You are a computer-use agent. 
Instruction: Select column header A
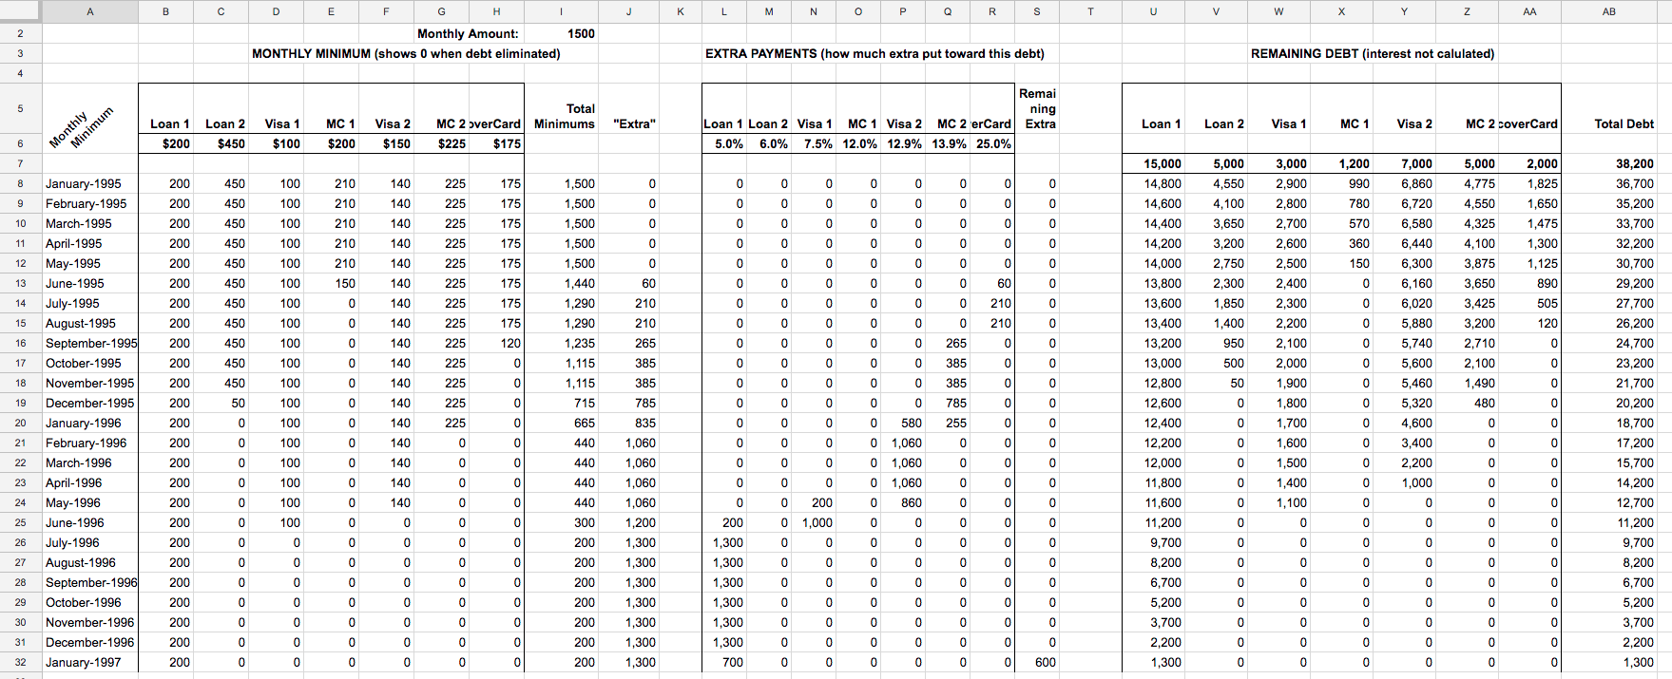90,11
